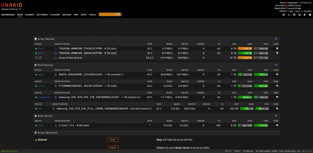Click the drive icon beside ADATA_SX8200PNP
The height and width of the screenshot is (153, 313).
56,75
